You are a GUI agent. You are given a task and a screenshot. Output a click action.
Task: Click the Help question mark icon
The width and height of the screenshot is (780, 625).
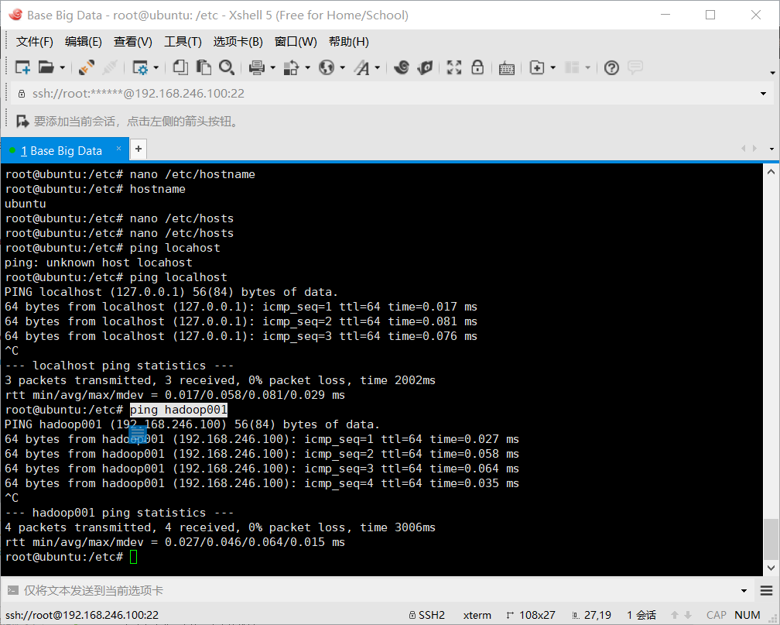pos(611,67)
